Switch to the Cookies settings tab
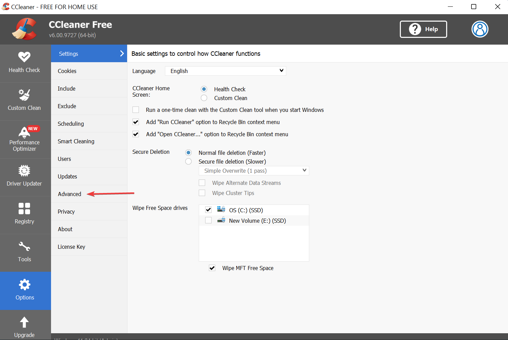The width and height of the screenshot is (508, 340). 67,71
